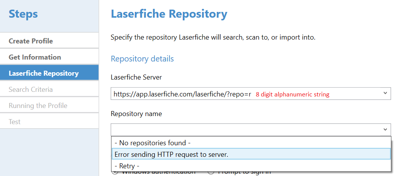
Task: Select the Error sending HTTP request entry
Action: [x=251, y=154]
